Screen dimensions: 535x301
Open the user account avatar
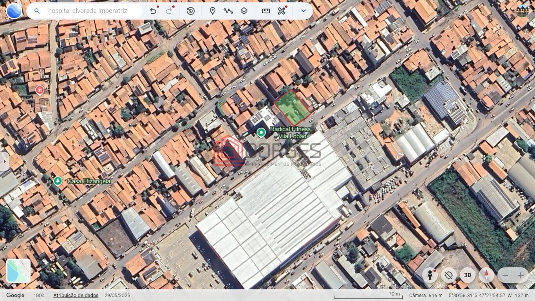point(523,11)
